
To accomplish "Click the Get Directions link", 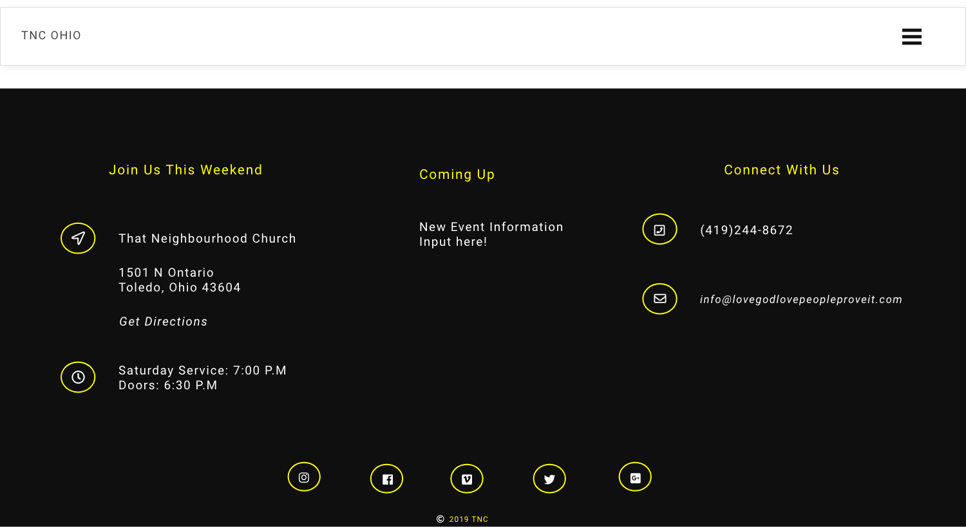I will tap(163, 321).
